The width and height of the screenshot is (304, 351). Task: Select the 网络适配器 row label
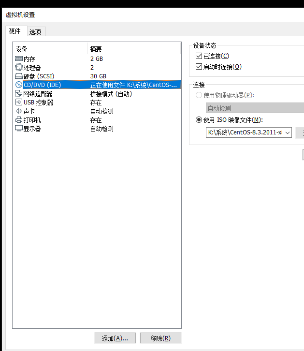(38, 94)
